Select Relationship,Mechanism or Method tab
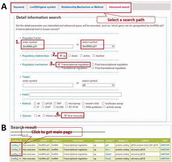The width and height of the screenshot is (172, 162). [82, 7]
